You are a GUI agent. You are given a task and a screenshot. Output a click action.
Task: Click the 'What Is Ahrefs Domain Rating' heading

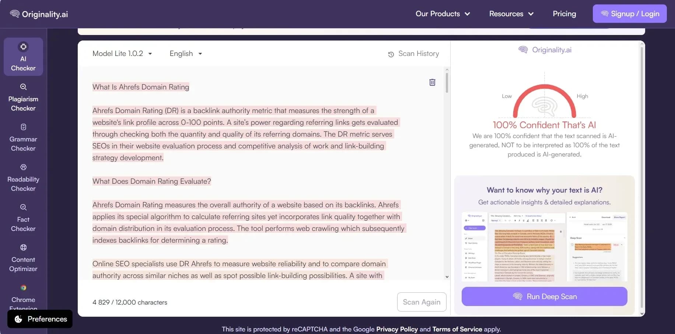tap(141, 87)
